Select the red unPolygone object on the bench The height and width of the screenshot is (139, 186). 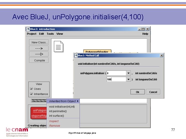tap(39, 113)
